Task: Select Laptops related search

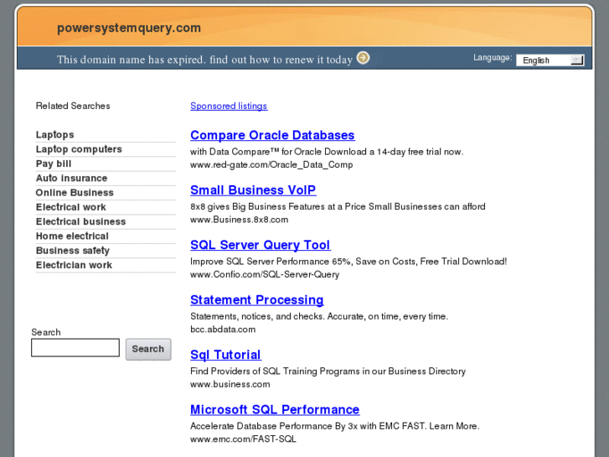Action: (54, 134)
